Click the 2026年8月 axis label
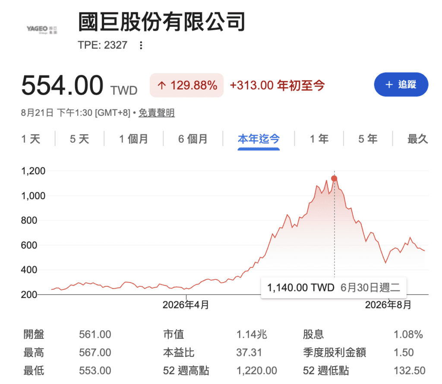 (388, 305)
